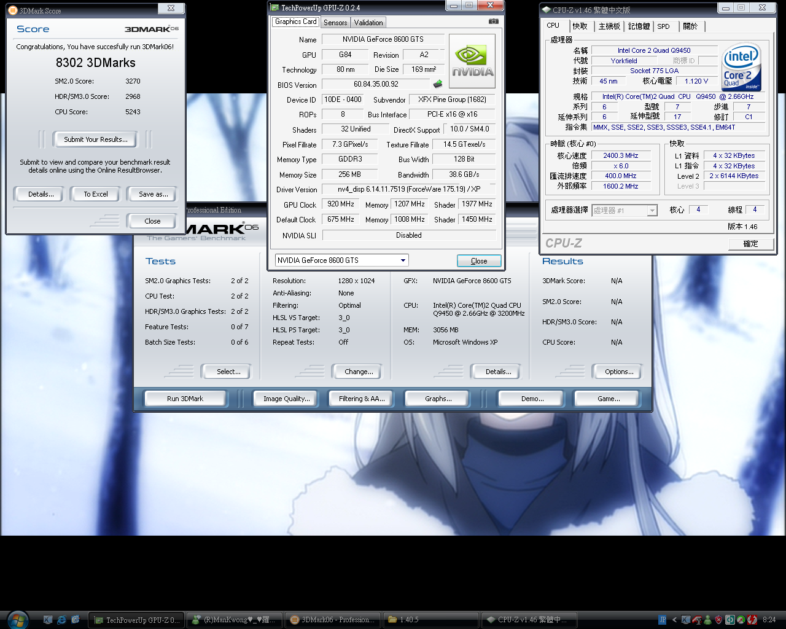
Task: Click the GPU-Z screenshot camera icon
Action: (493, 21)
